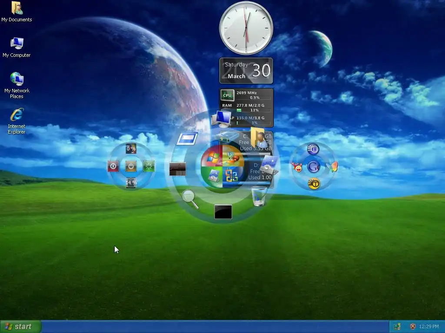Click the dark panel thumbnail on ring's left
Image resolution: width=445 pixels, height=333 pixels.
(178, 169)
